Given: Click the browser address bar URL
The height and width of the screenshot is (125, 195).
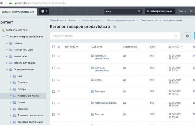Looking at the screenshot, I should 41,3.
